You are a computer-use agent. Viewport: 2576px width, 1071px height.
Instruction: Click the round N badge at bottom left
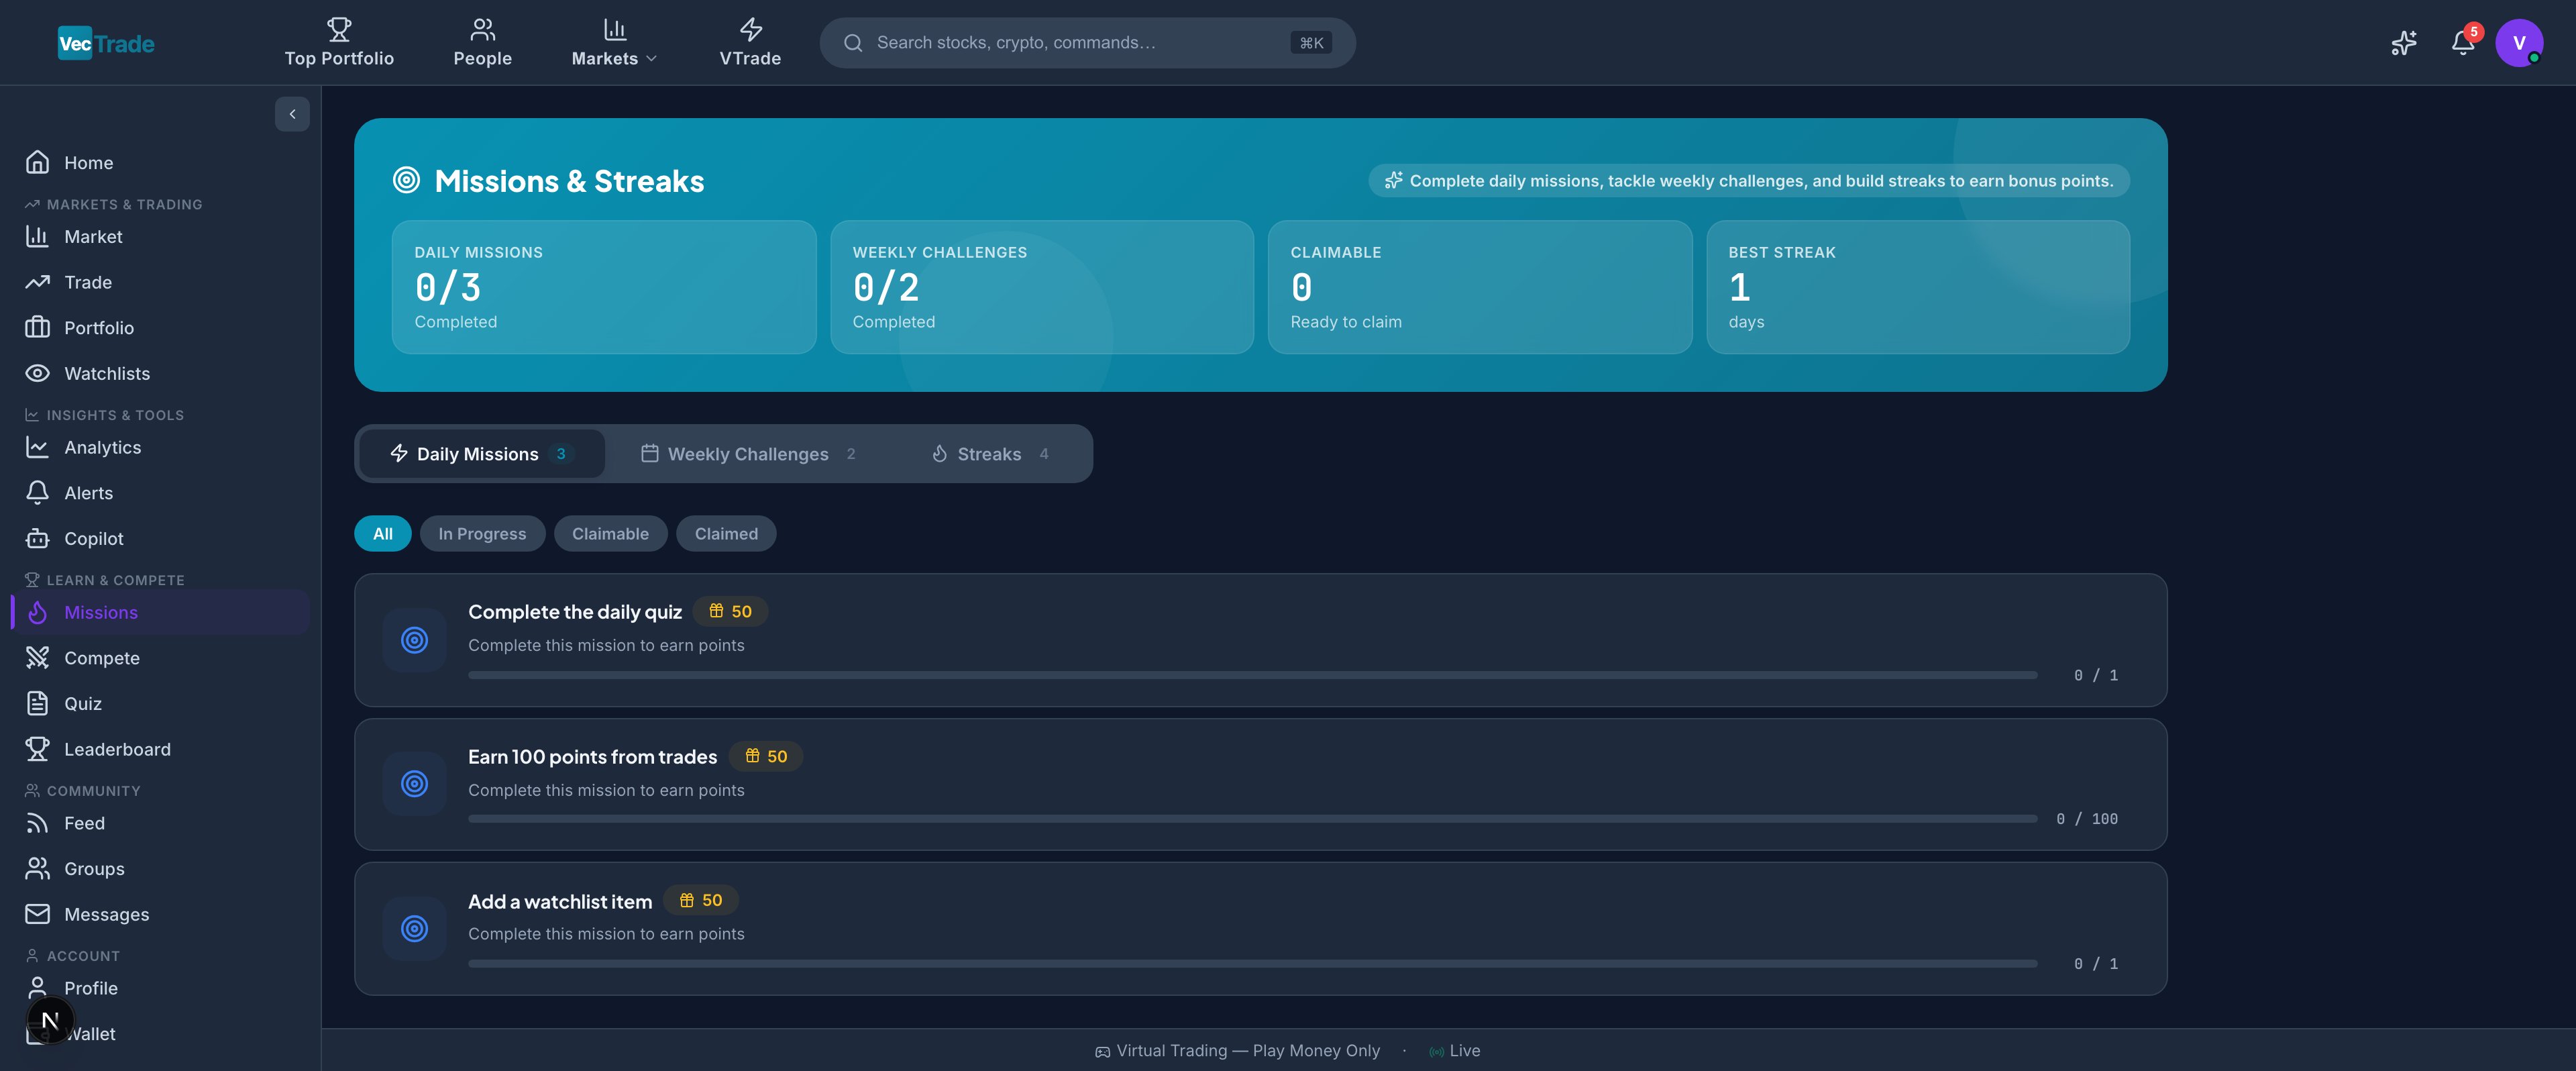tap(50, 1021)
